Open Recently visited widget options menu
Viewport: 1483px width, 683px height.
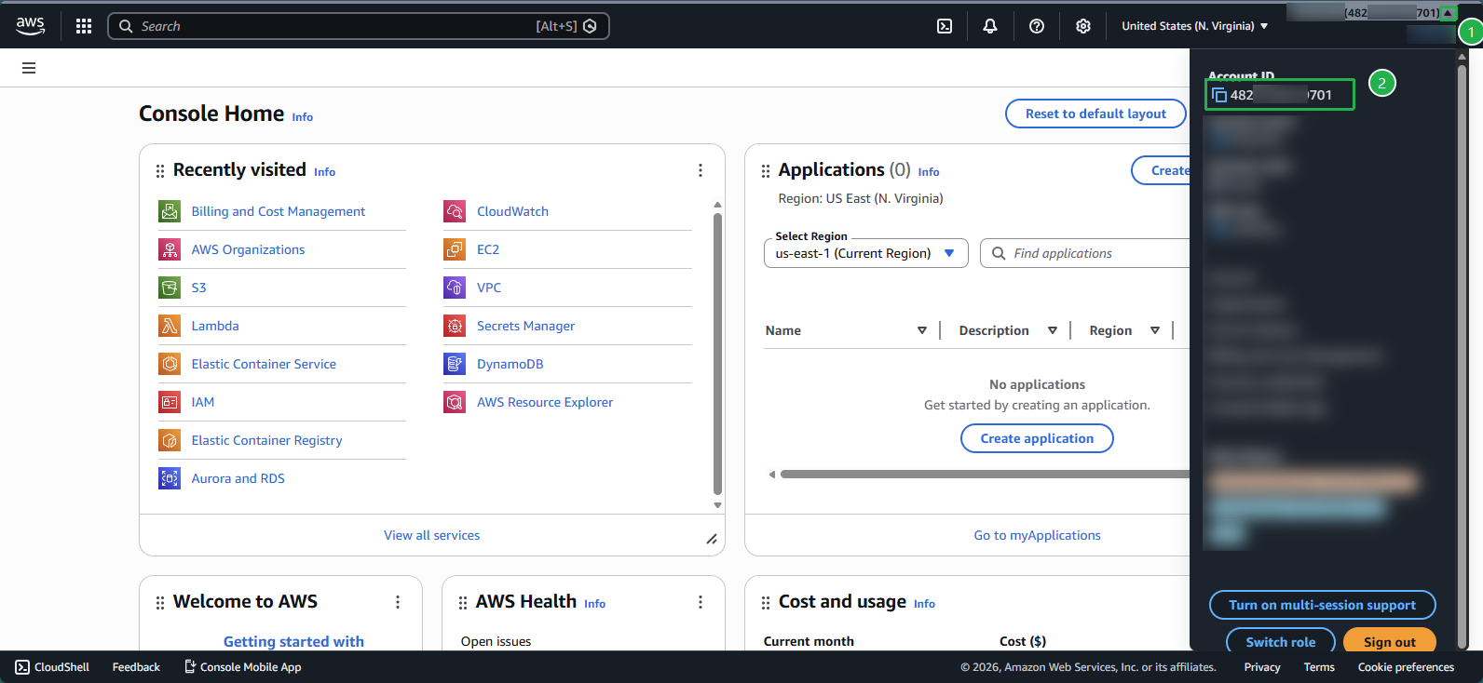click(x=701, y=170)
